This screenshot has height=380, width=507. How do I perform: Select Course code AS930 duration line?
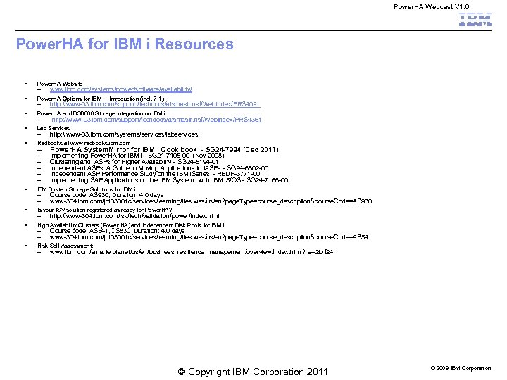107,195
